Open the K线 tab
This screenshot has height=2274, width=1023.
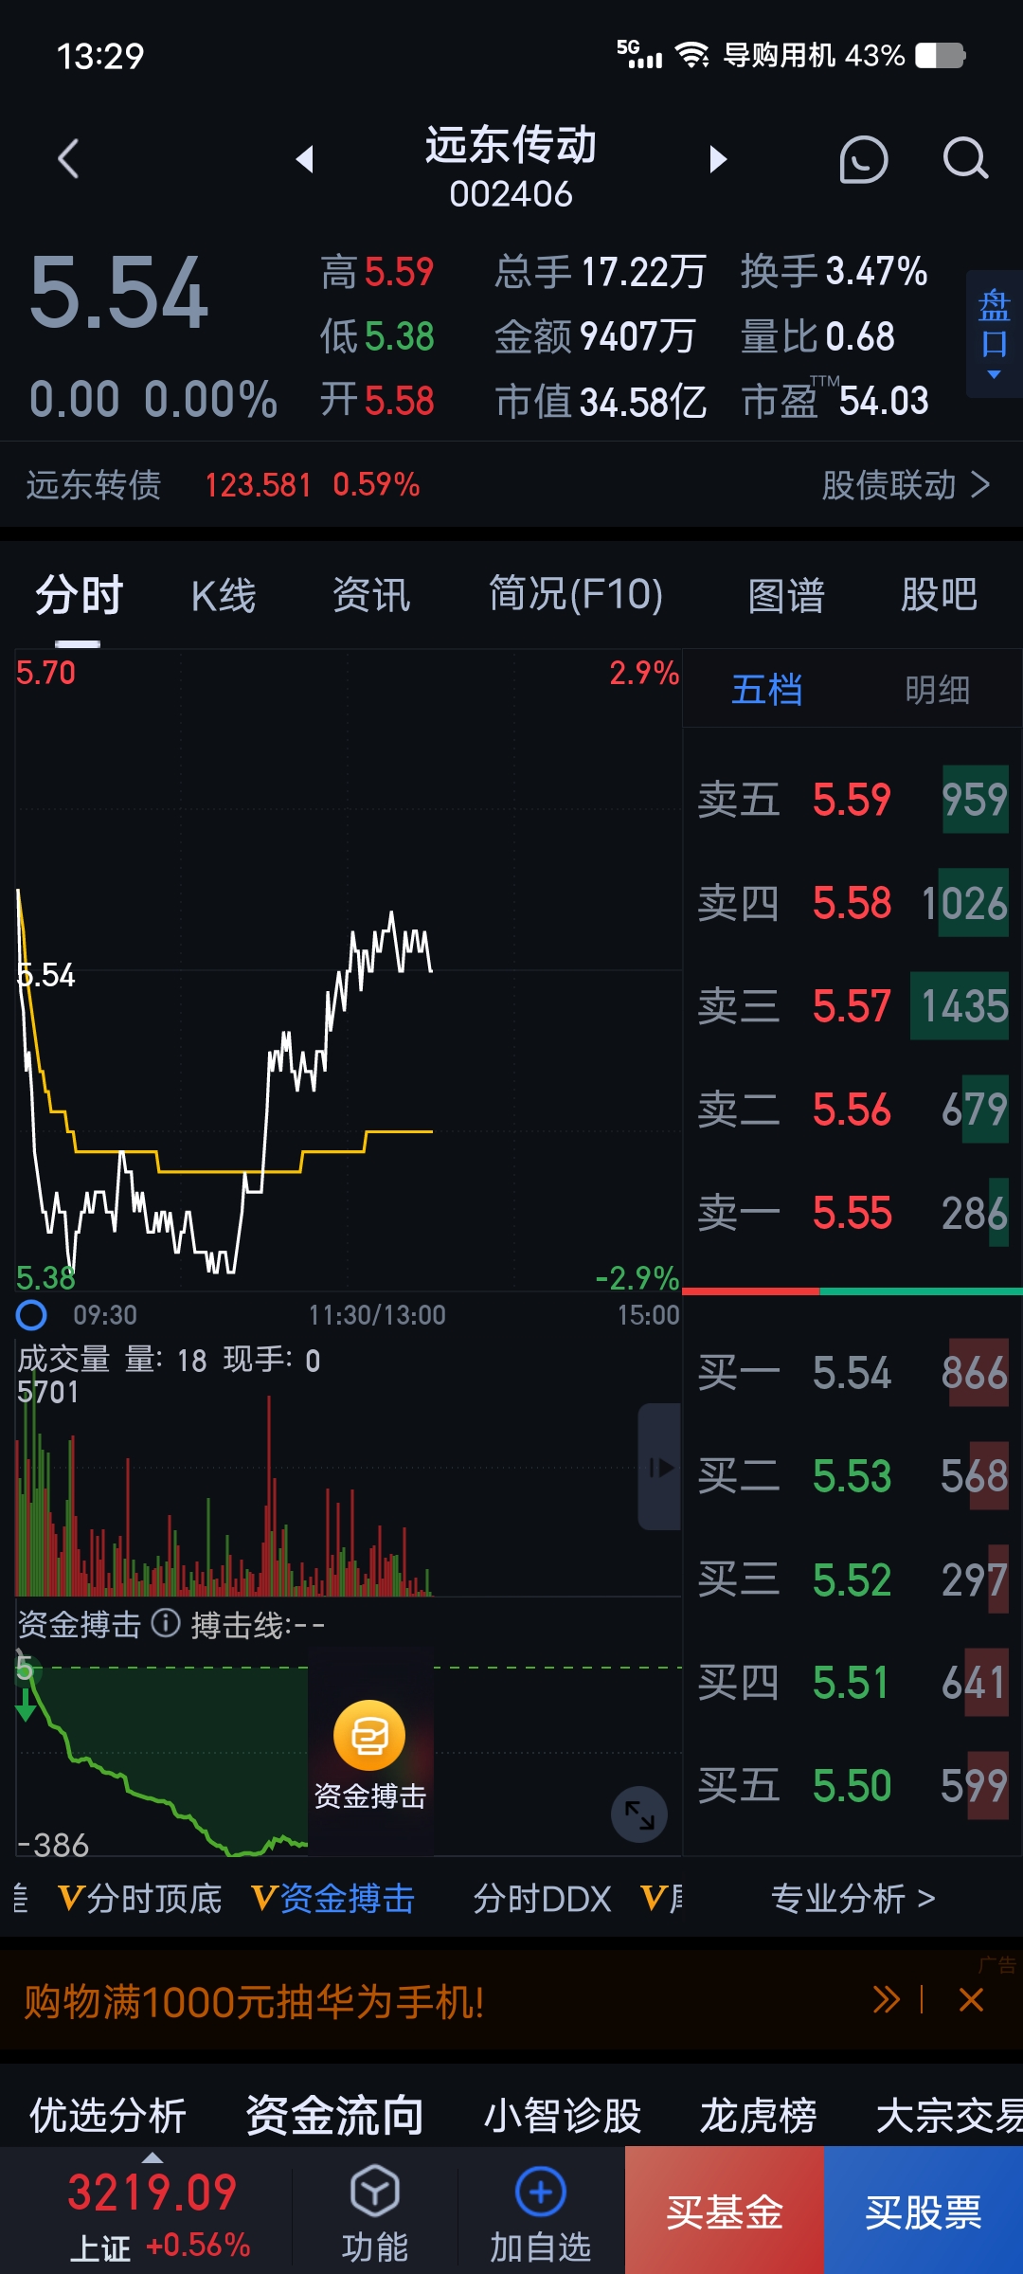tap(224, 596)
